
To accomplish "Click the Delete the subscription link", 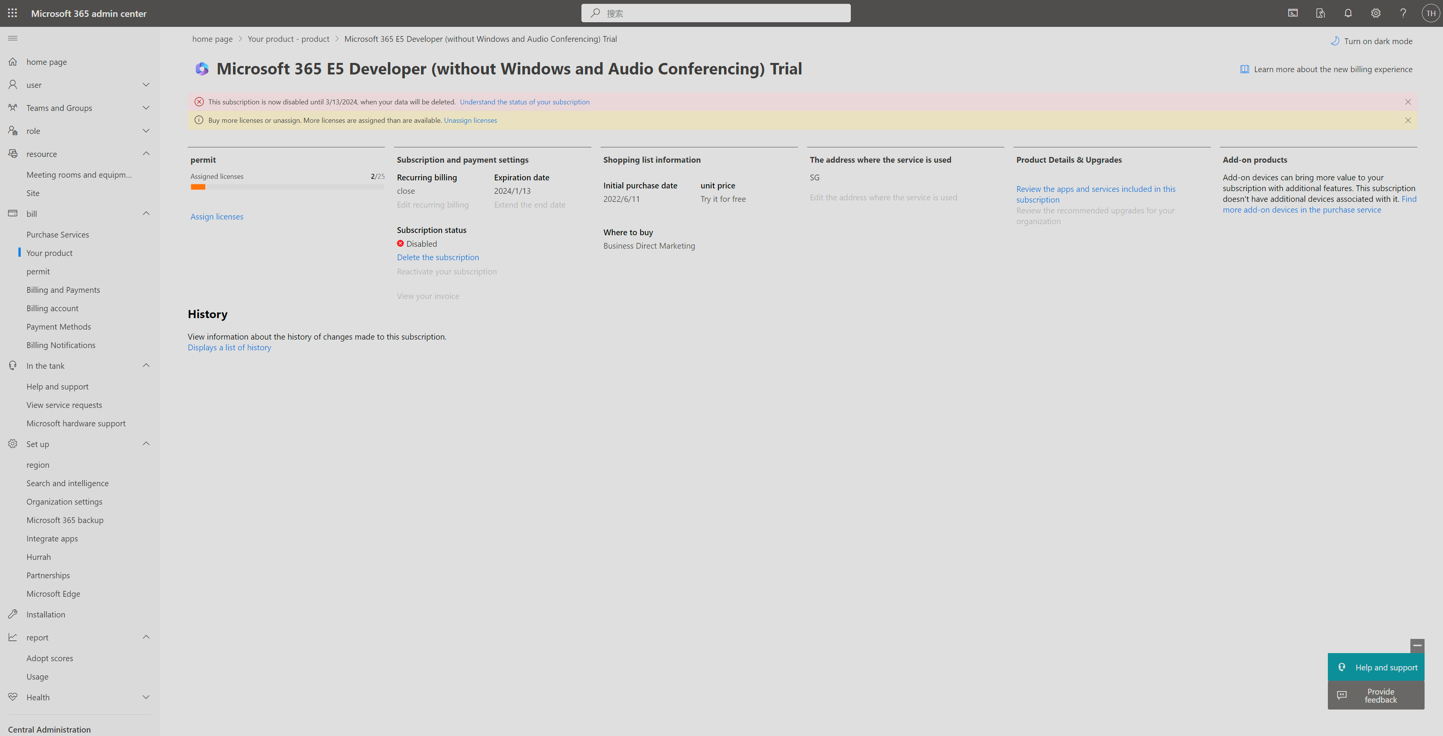I will point(438,257).
